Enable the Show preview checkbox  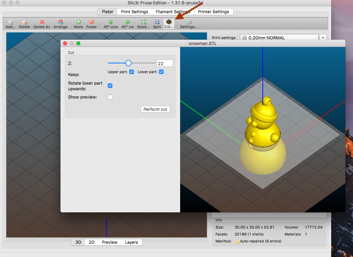pyautogui.click(x=110, y=97)
